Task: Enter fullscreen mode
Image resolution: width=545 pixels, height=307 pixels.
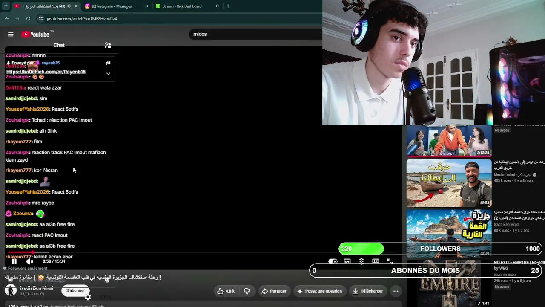Action: tap(390, 261)
